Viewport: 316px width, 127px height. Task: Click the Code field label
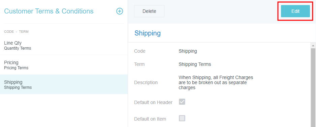(x=140, y=51)
